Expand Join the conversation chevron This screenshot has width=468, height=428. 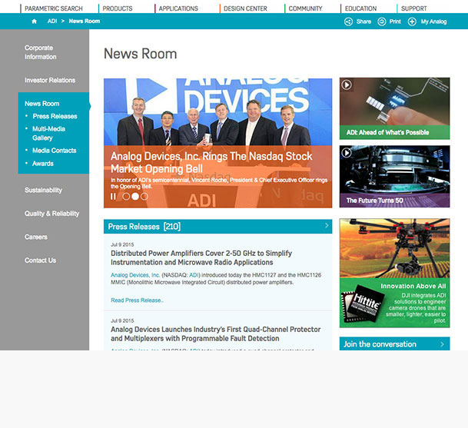443,344
